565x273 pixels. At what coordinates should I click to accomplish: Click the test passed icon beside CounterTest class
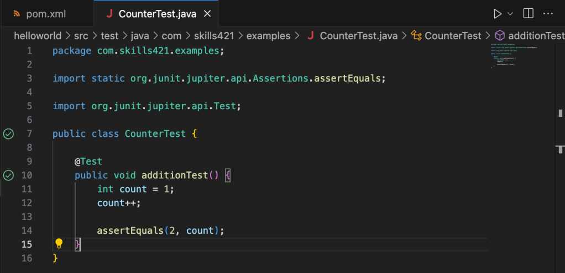point(8,133)
